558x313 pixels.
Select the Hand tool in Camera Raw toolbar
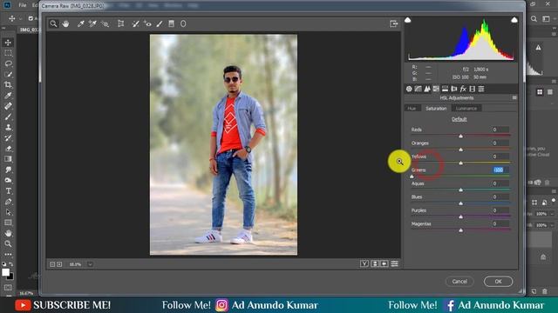click(x=65, y=23)
